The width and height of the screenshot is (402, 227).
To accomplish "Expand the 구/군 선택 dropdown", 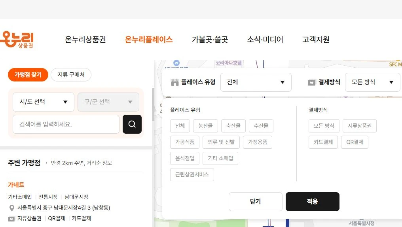I will 108,102.
